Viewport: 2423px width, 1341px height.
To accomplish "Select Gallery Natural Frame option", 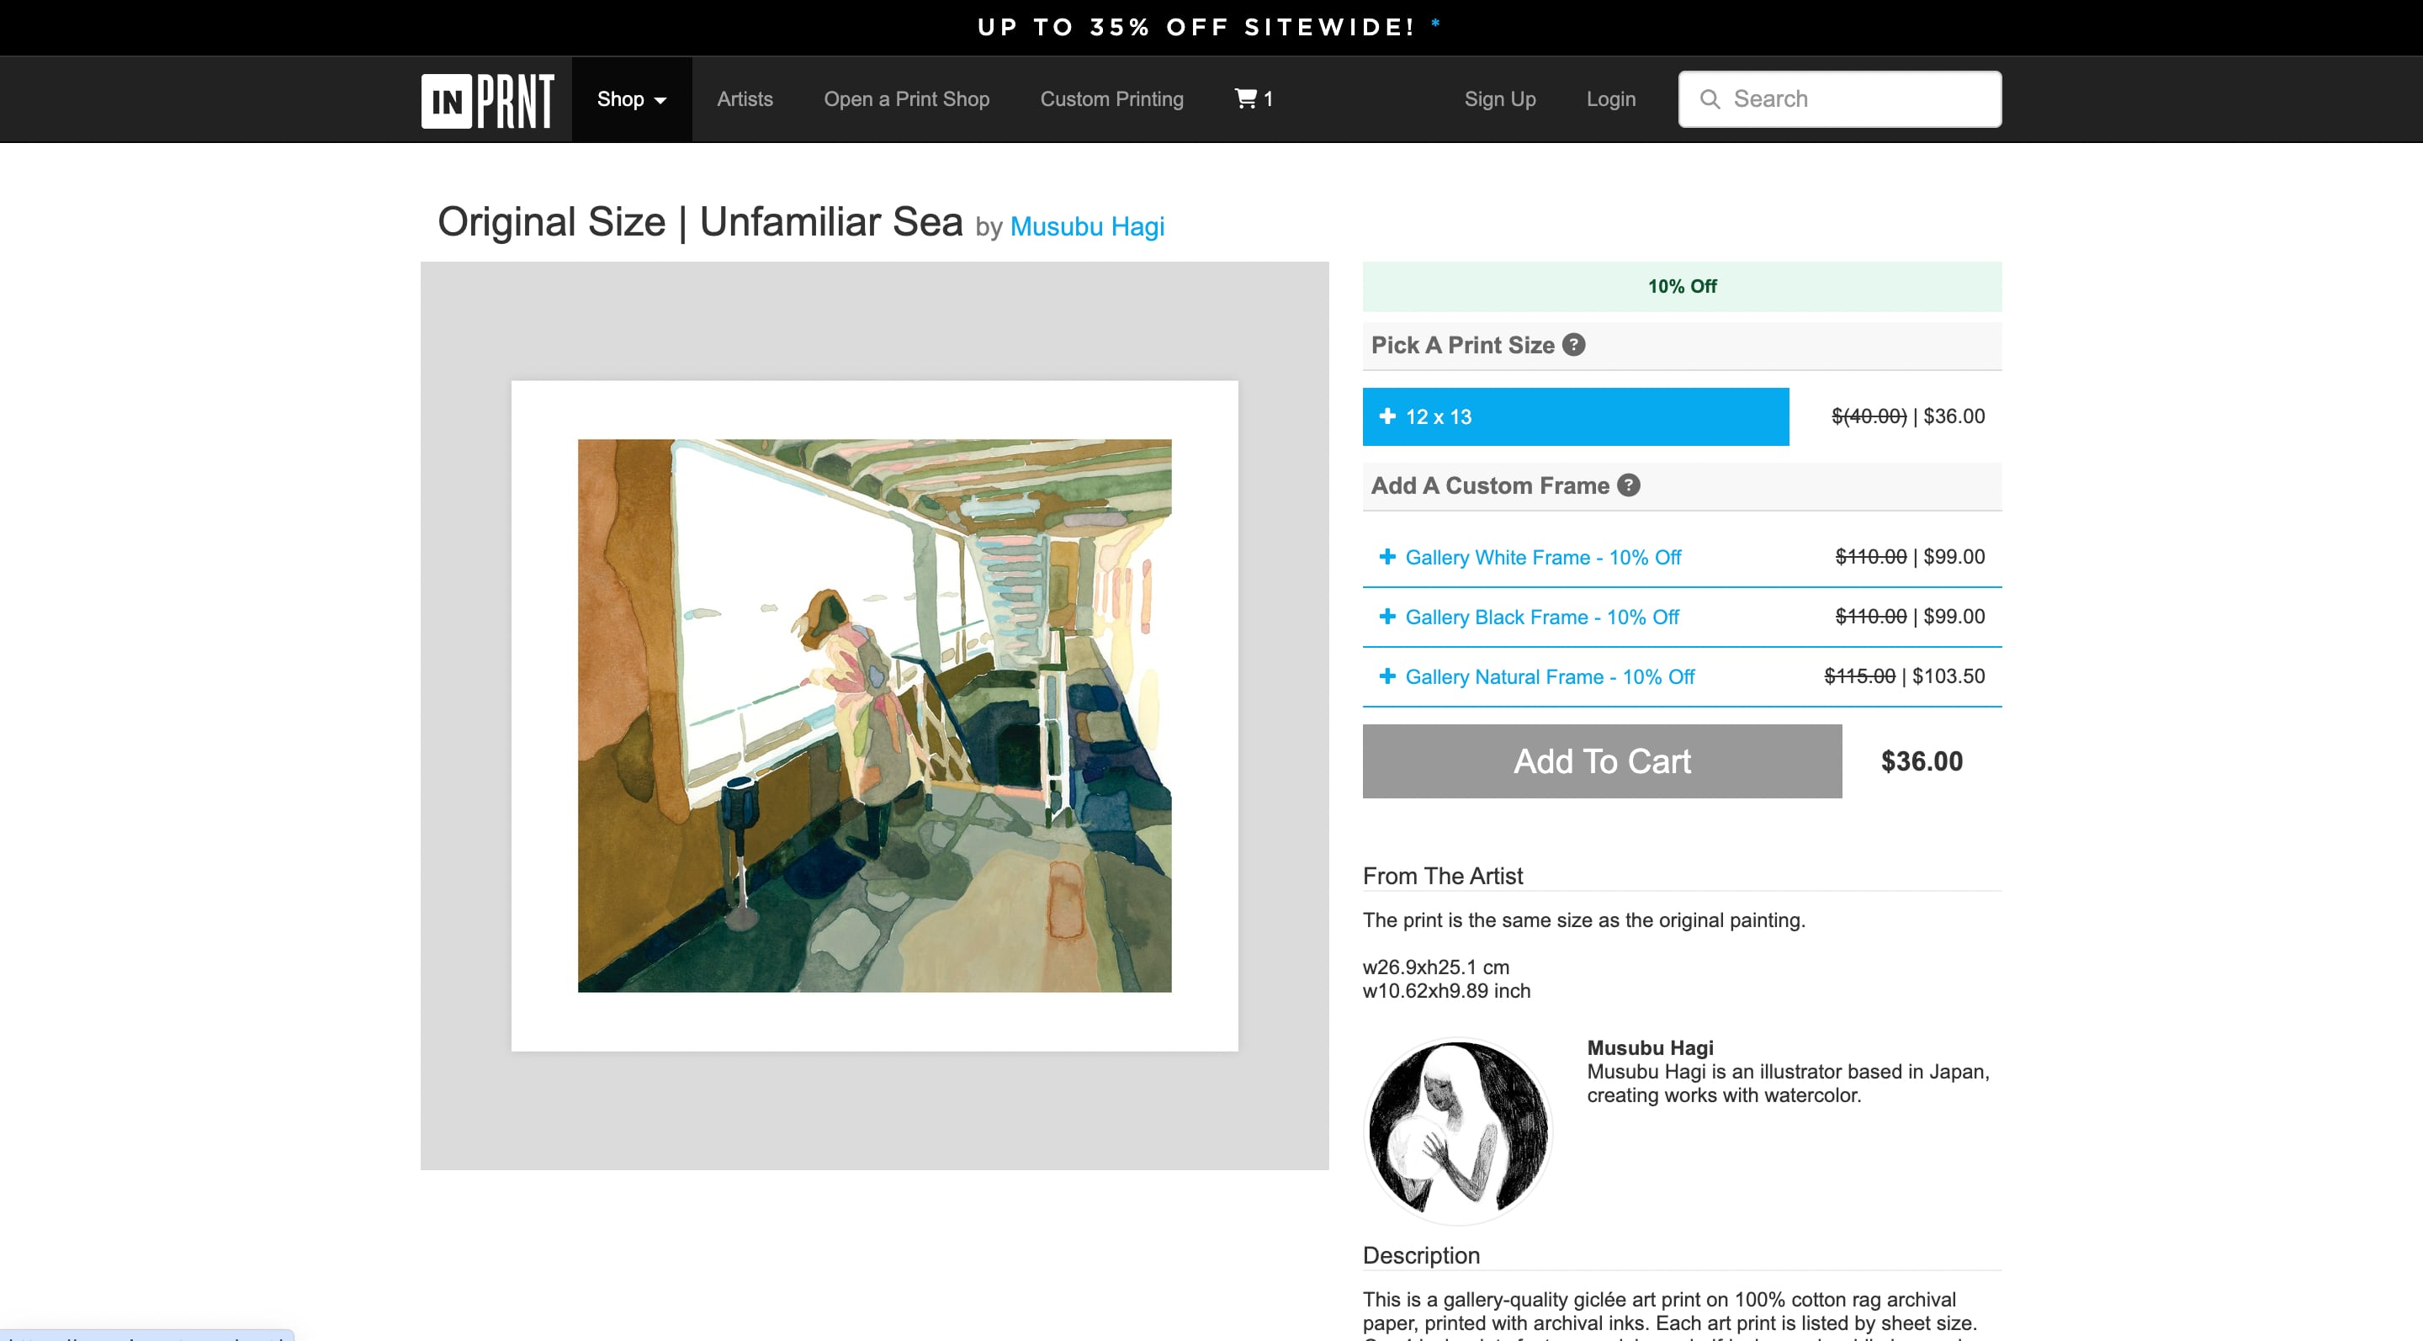I will pos(1682,677).
